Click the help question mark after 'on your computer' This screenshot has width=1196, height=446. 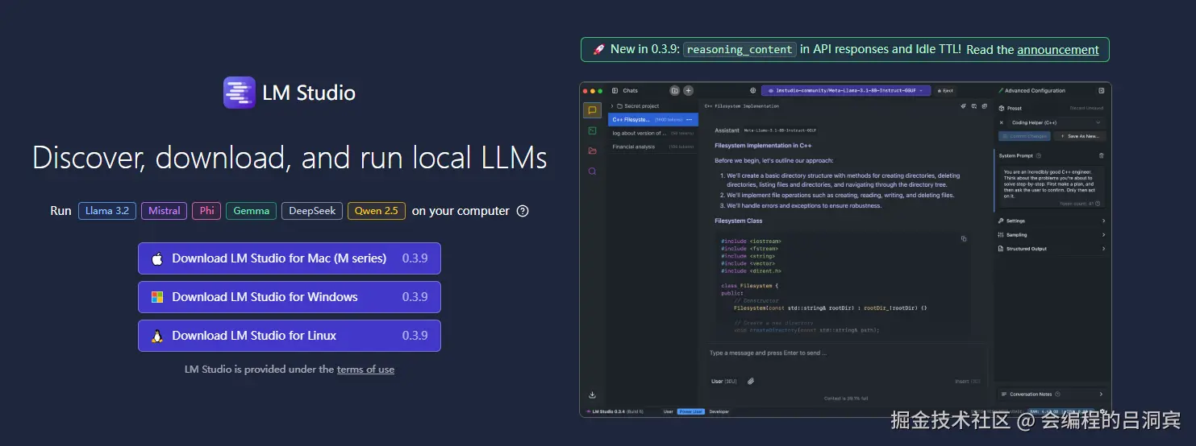coord(523,211)
